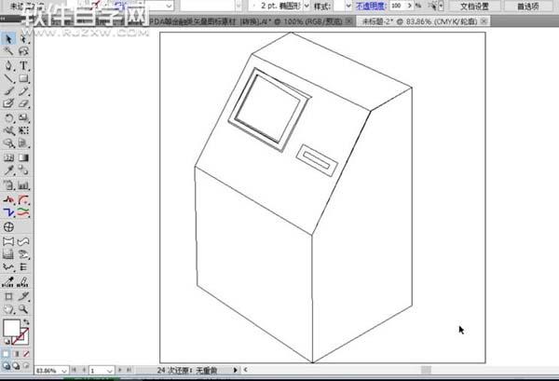Select the Scale tool
This screenshot has height=381, width=559.
click(x=23, y=117)
